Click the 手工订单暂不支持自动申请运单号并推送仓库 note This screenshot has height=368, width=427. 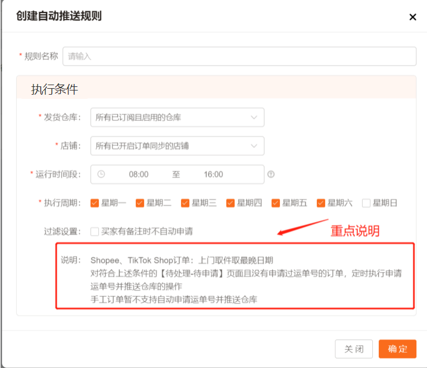(x=174, y=300)
